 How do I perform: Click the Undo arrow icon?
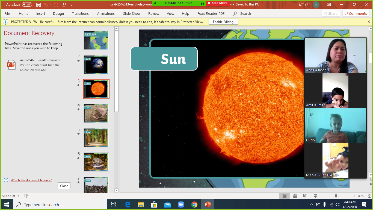pos(46,5)
